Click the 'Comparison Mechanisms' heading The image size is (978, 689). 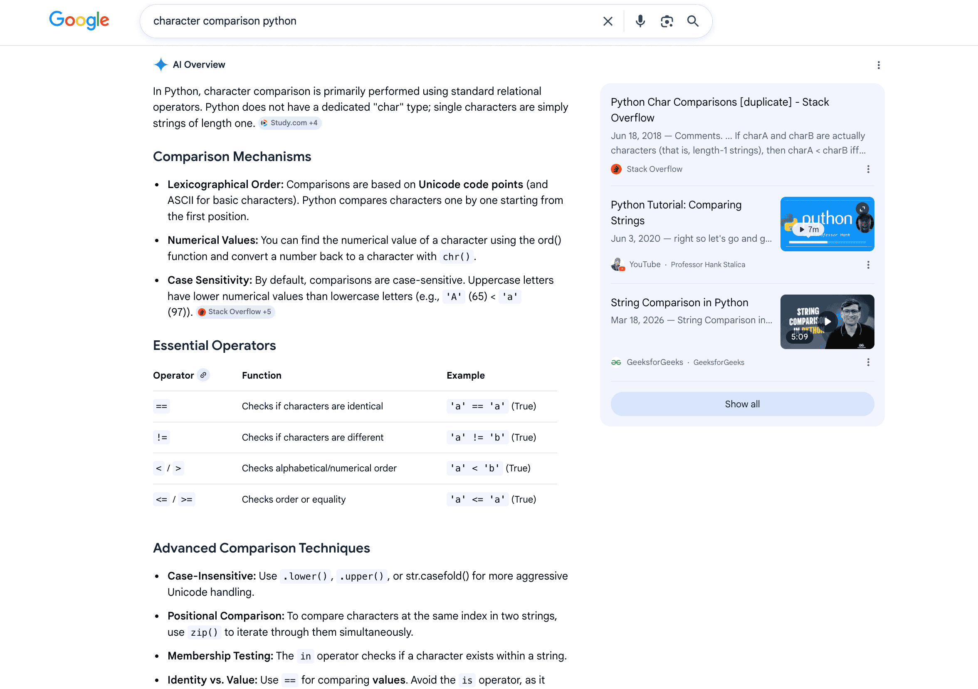(232, 156)
